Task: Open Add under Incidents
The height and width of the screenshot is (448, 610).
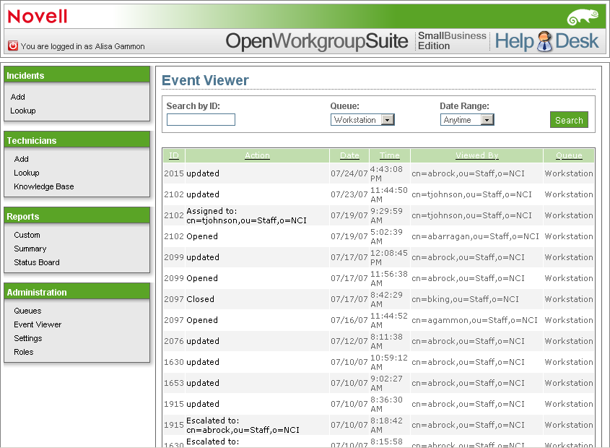Action: point(18,97)
